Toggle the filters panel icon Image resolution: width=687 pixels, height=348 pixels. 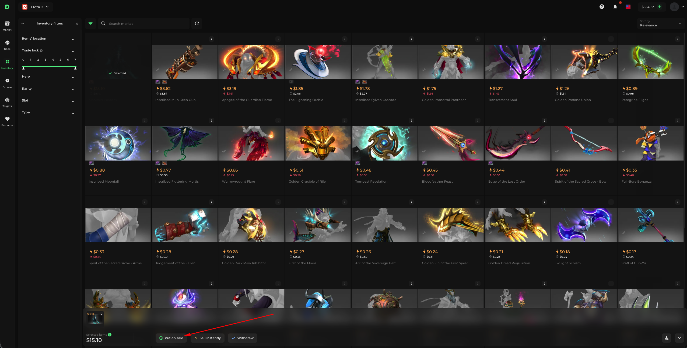(90, 23)
